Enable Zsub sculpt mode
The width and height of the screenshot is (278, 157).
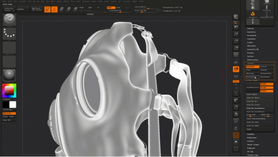(x=118, y=7)
